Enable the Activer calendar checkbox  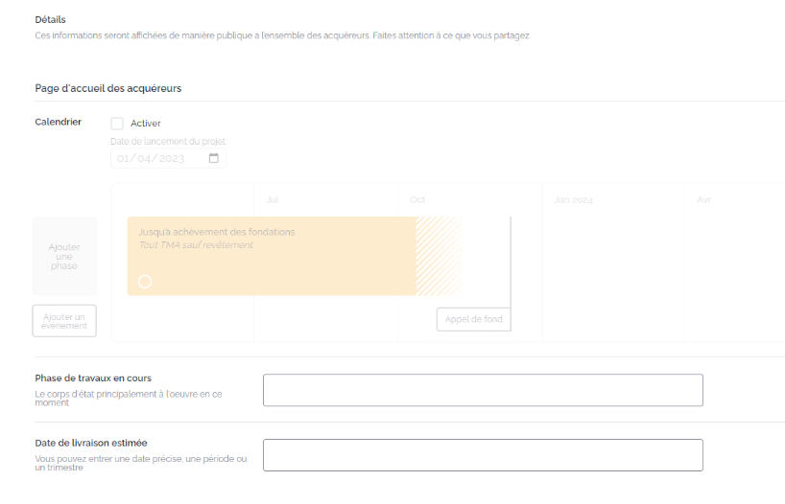[117, 124]
